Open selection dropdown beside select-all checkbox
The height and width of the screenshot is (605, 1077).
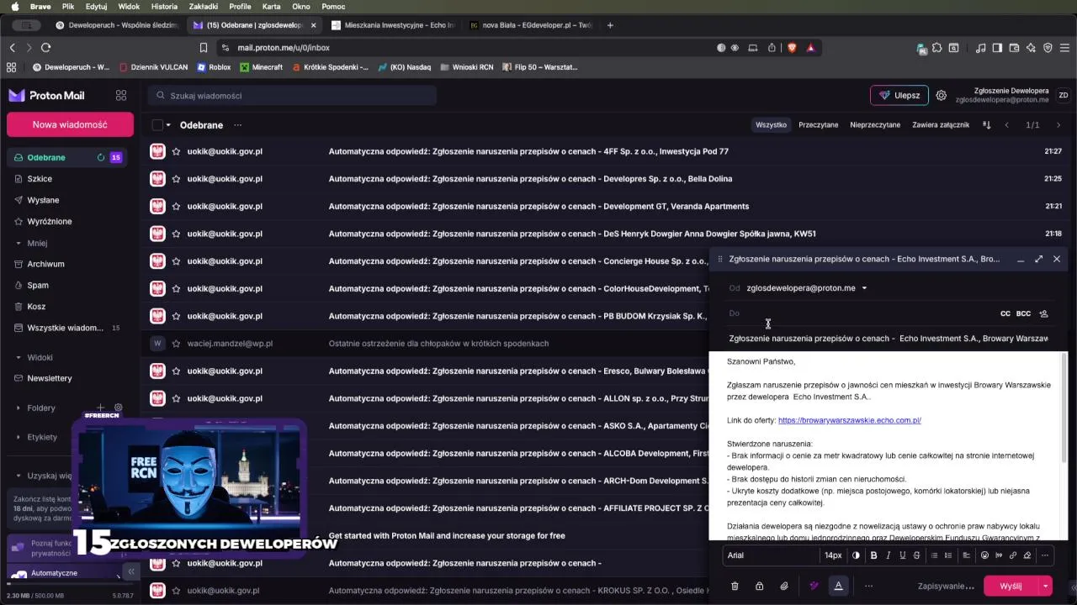(168, 125)
